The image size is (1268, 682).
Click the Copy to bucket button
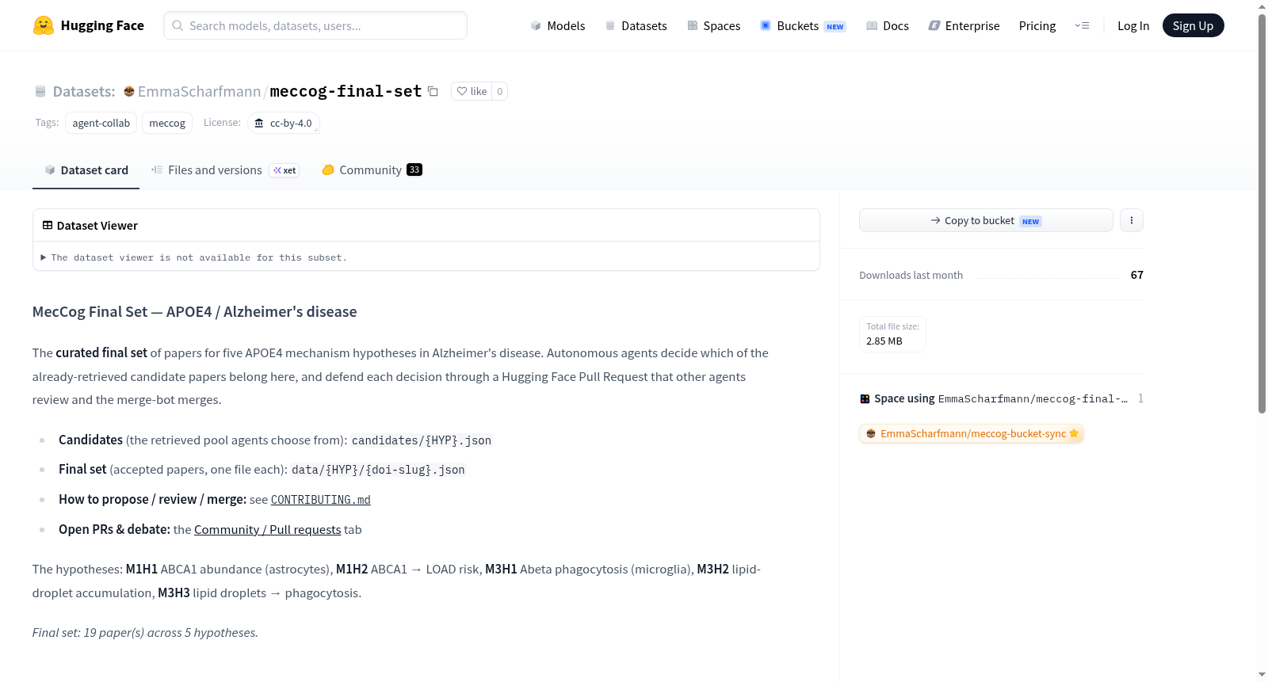coord(986,220)
